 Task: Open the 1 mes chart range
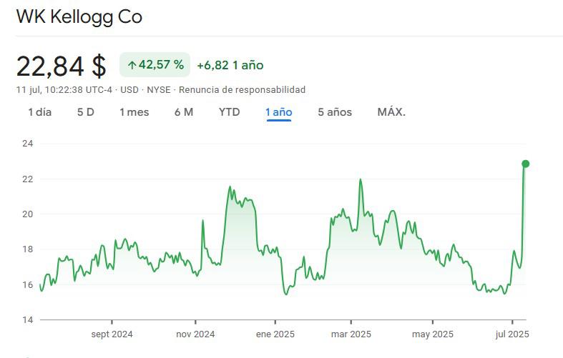click(x=134, y=112)
